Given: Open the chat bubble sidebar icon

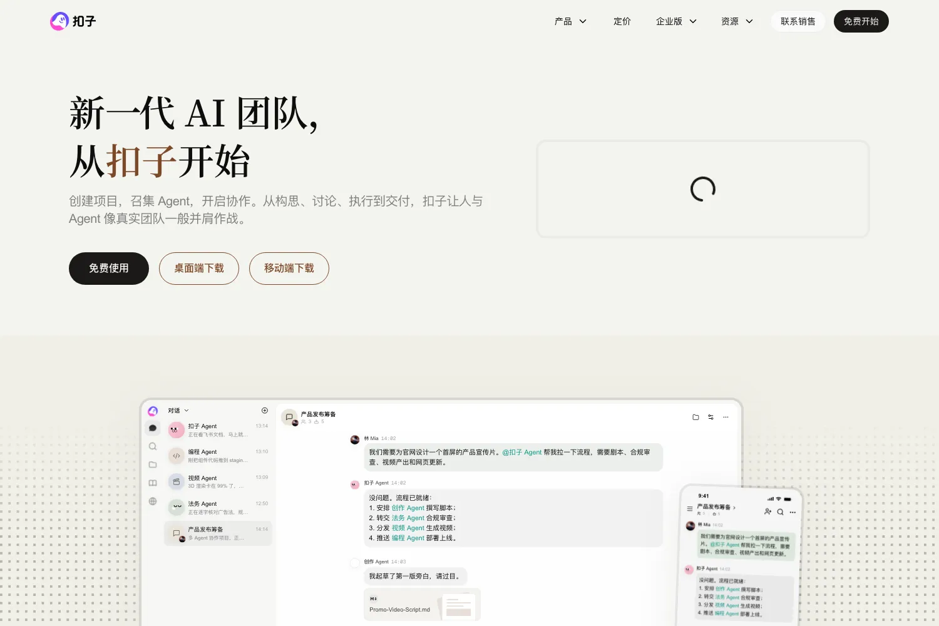Looking at the screenshot, I should (153, 428).
